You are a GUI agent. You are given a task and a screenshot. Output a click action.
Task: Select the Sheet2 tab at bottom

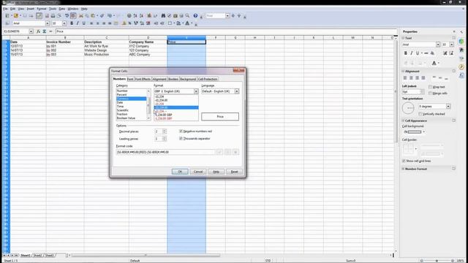tap(37, 256)
